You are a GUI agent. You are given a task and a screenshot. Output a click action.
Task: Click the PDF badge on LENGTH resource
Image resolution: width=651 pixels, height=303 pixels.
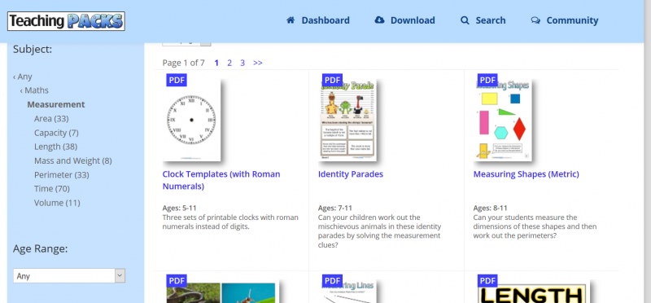[x=487, y=280]
